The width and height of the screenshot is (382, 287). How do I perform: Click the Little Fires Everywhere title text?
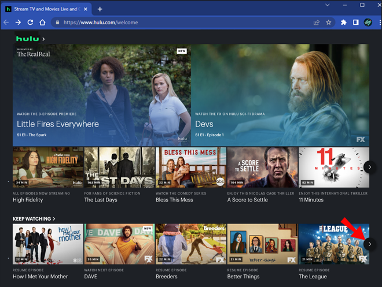58,124
